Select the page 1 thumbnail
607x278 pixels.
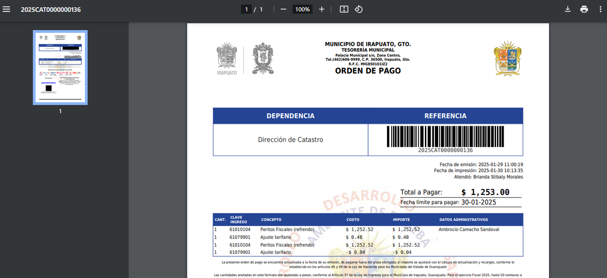[60, 67]
